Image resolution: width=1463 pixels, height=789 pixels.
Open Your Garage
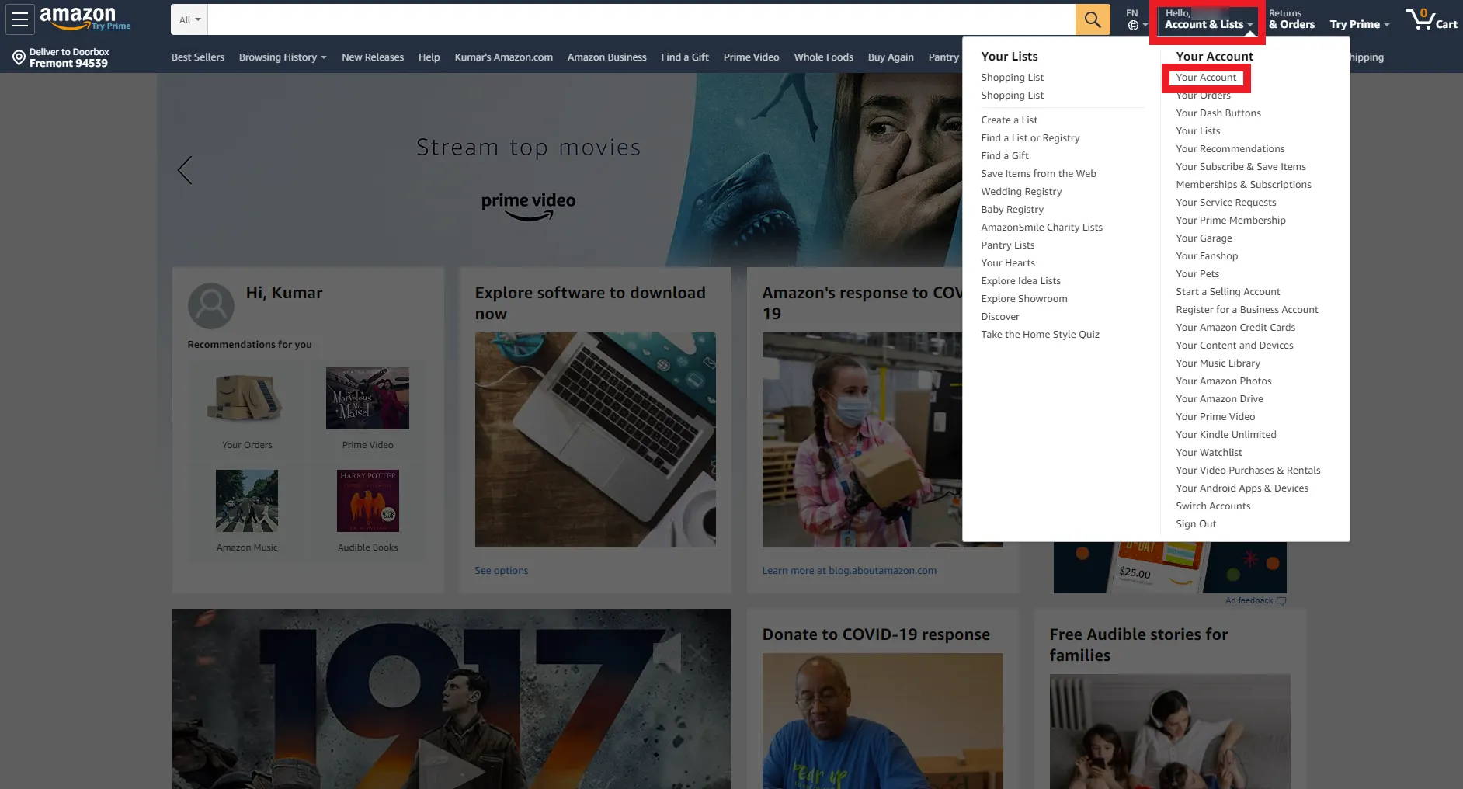pos(1204,238)
